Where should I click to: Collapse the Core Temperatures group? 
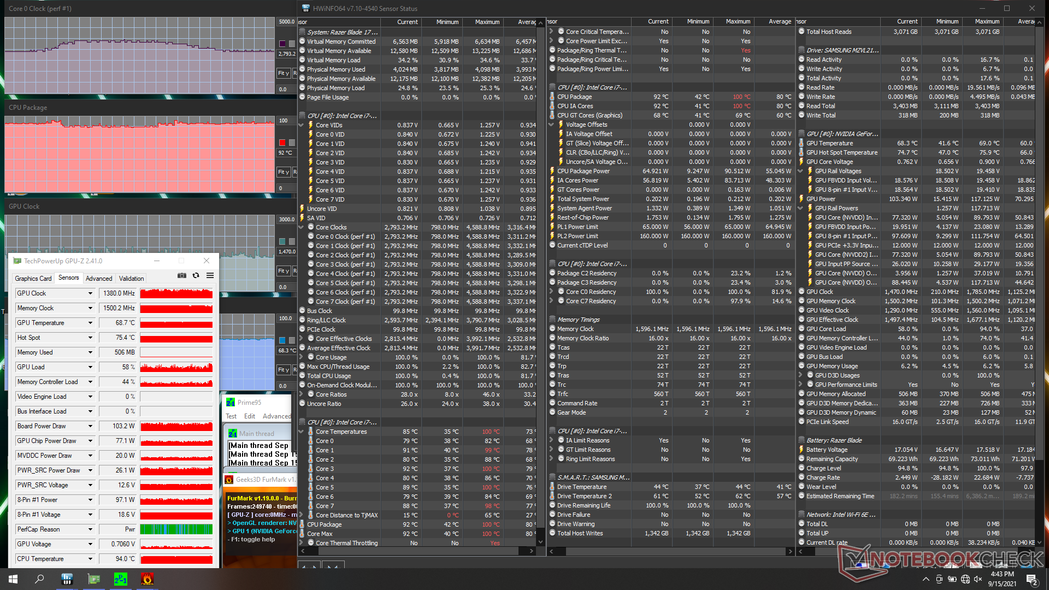pyautogui.click(x=301, y=432)
